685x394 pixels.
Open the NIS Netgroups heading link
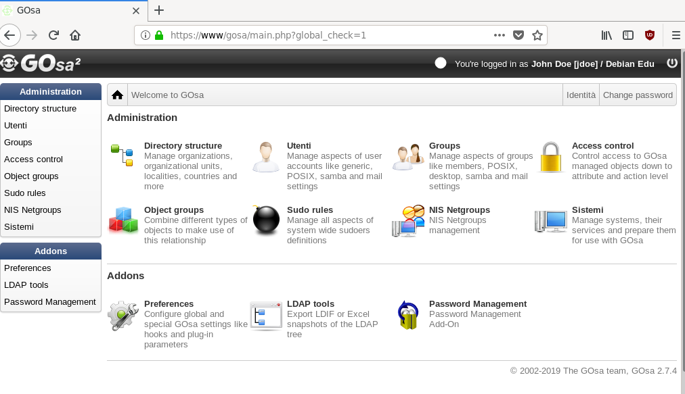459,210
